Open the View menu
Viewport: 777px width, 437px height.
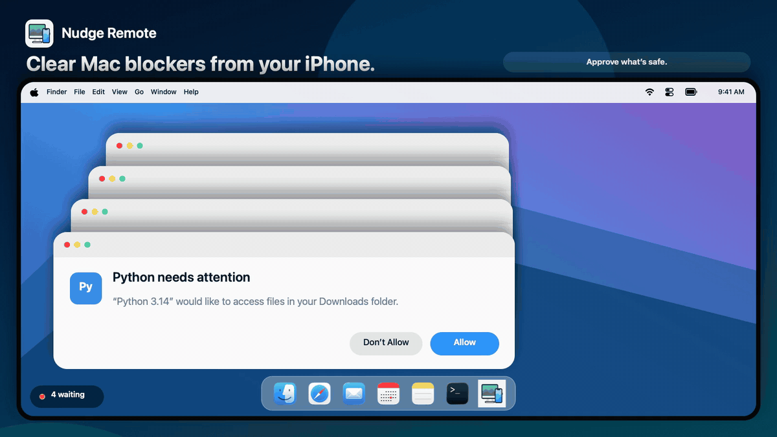pos(120,92)
